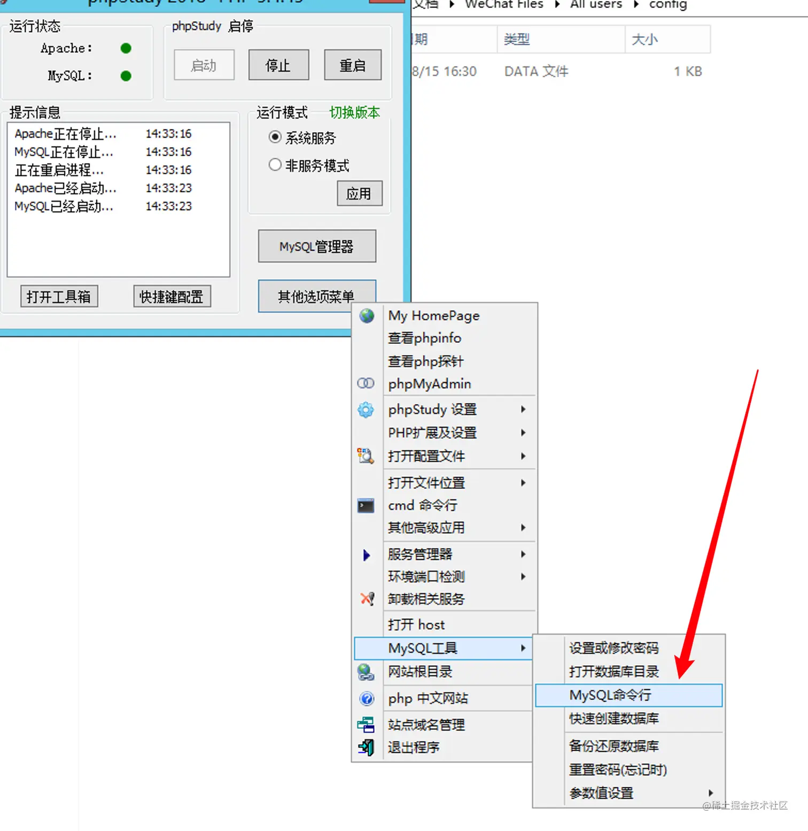Expand the 环境端口检测 submenu
Viewport: 808px width, 831px height.
coord(523,576)
